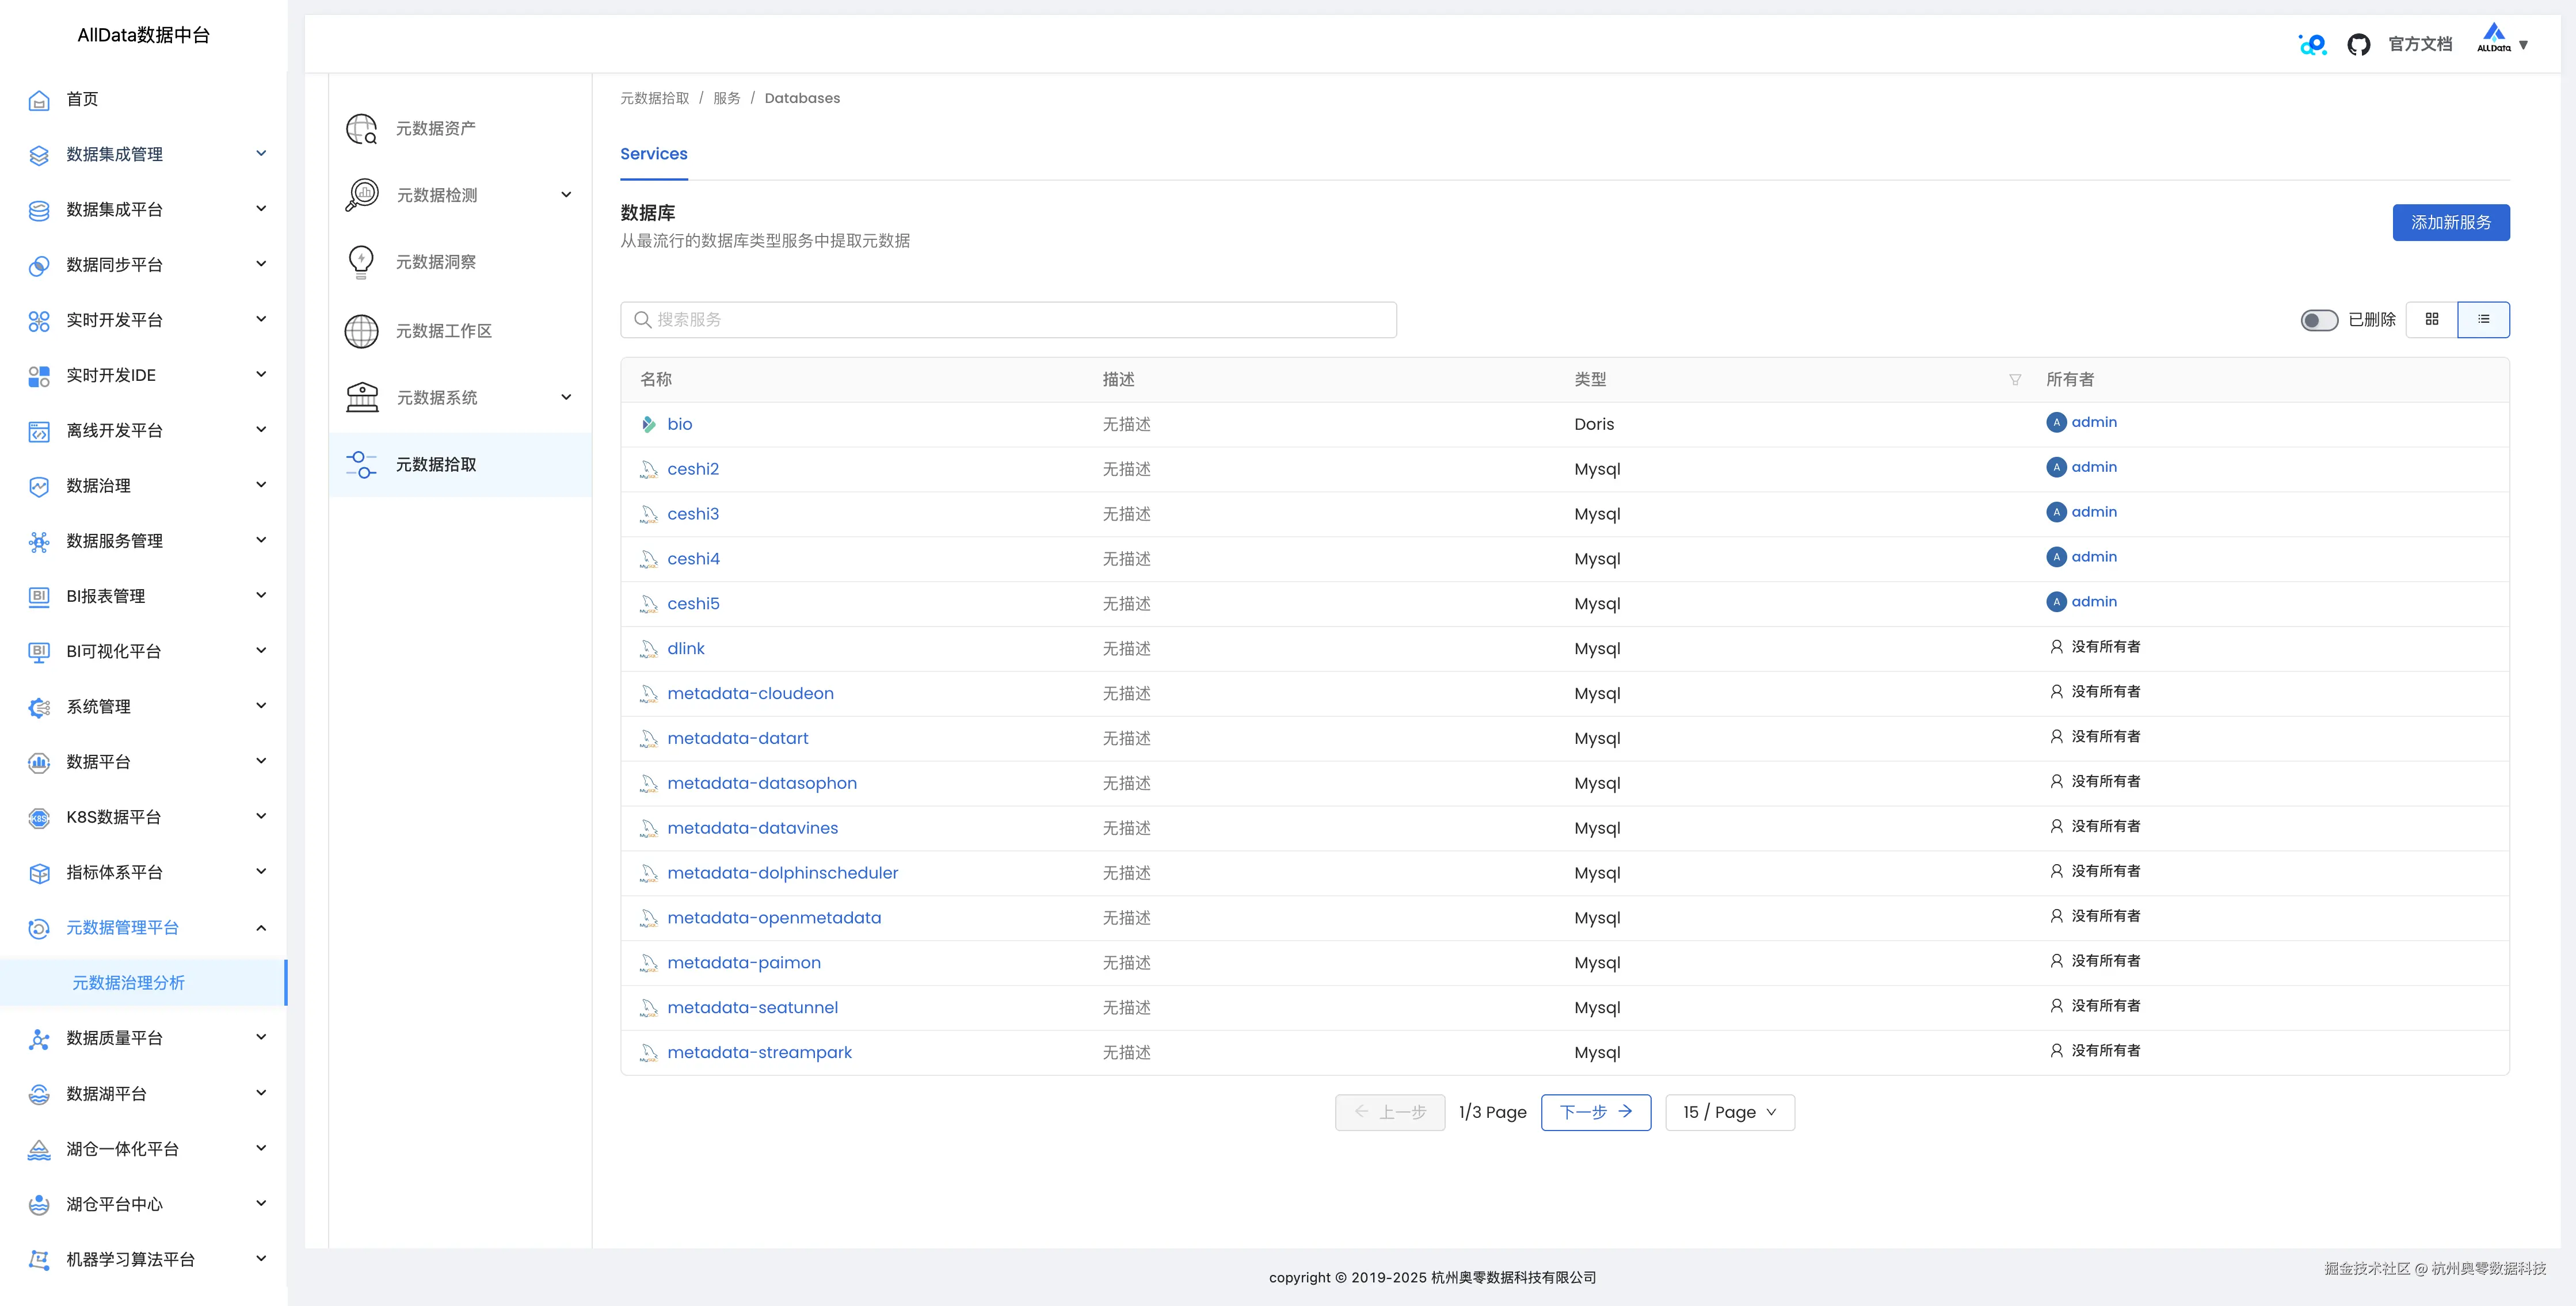Switch to list view

(2483, 319)
